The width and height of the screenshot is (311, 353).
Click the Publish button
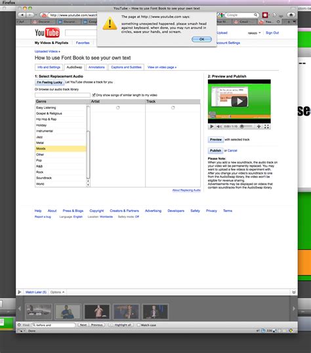[215, 151]
